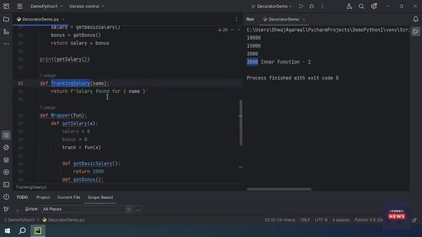Click the print(getSalary()) line in editor

65,59
